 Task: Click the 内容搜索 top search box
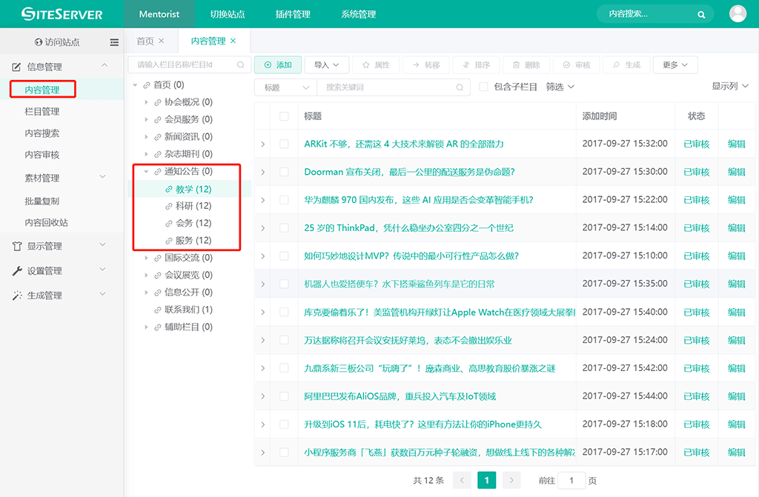point(655,14)
